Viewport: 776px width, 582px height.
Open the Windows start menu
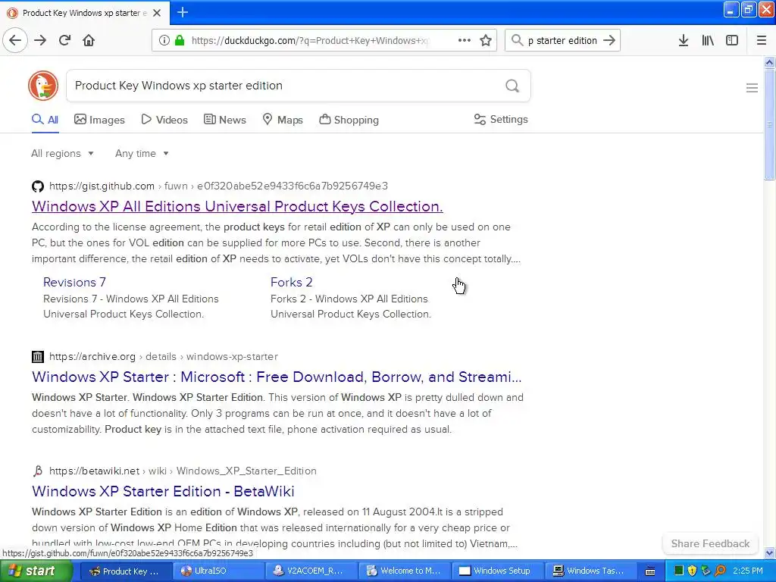point(36,571)
